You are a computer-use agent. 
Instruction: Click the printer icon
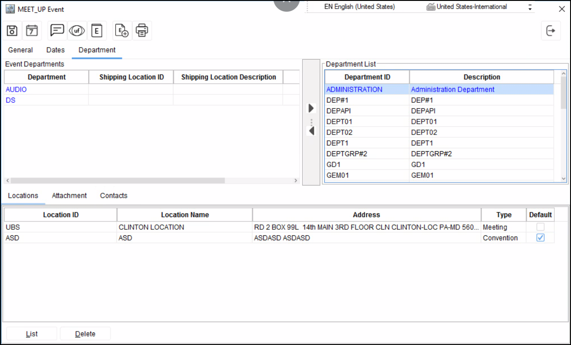[x=142, y=31]
